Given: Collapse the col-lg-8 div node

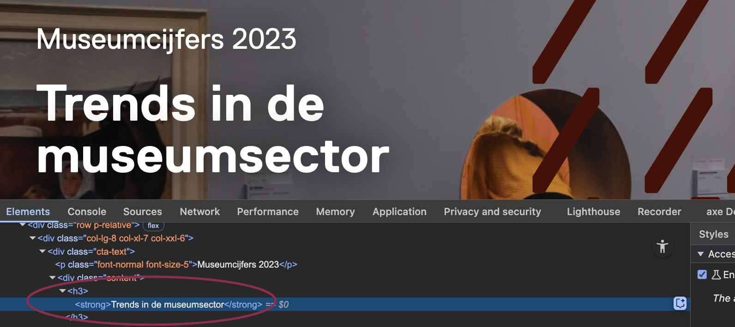Looking at the screenshot, I should [x=32, y=238].
